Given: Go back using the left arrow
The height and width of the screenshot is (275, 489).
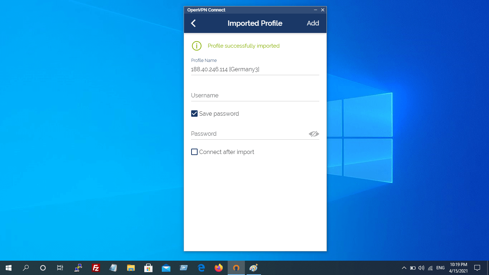Looking at the screenshot, I should tap(193, 23).
